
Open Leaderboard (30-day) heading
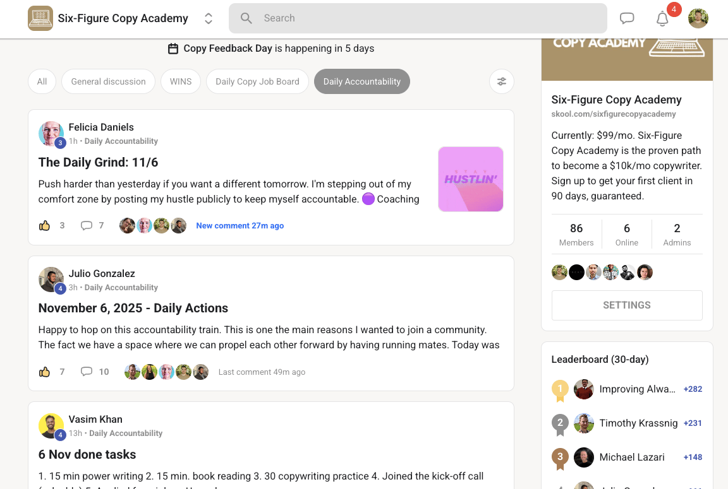[x=600, y=359]
